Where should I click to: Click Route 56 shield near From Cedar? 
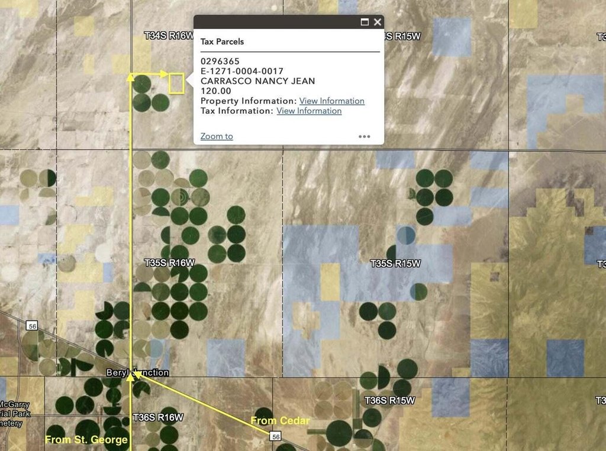coord(275,436)
